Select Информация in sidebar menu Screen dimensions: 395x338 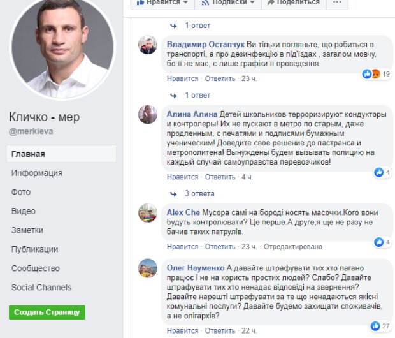pos(37,173)
